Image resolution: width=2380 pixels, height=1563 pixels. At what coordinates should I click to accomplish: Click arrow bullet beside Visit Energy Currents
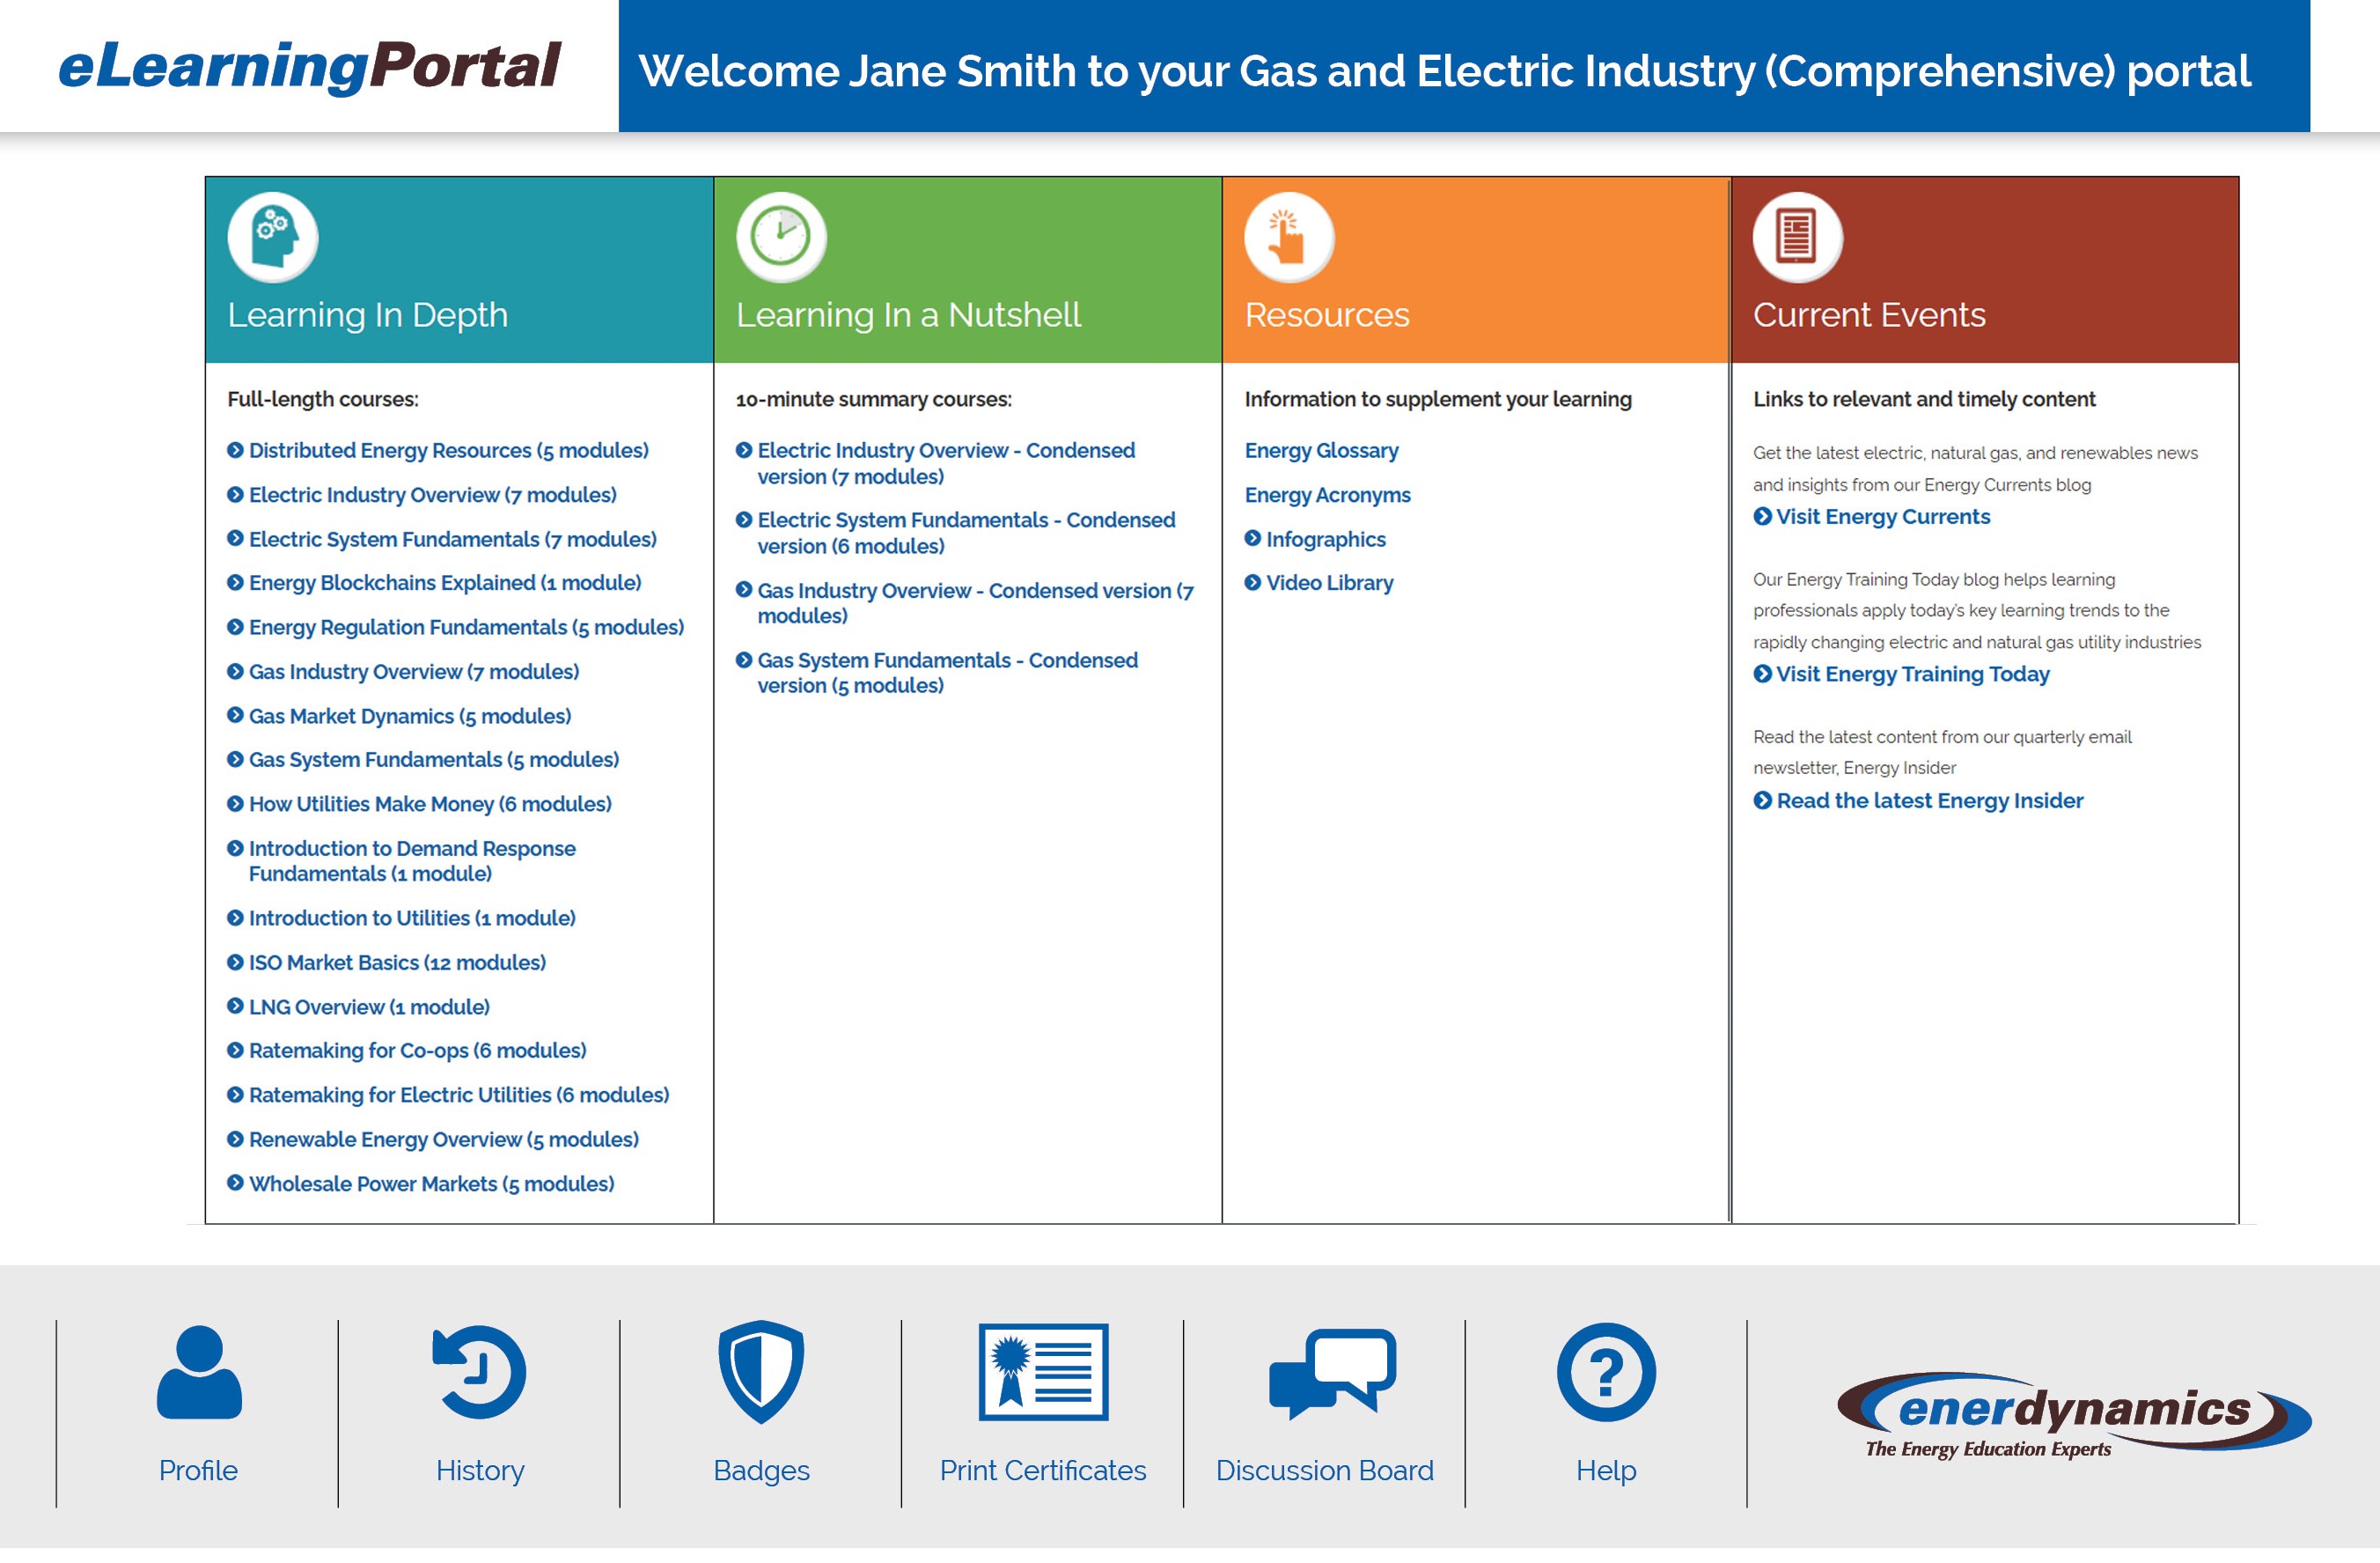coord(1763,516)
